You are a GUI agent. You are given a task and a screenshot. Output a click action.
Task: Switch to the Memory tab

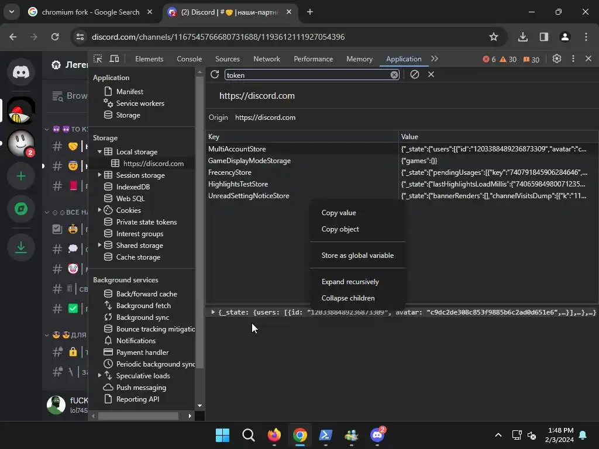point(359,59)
